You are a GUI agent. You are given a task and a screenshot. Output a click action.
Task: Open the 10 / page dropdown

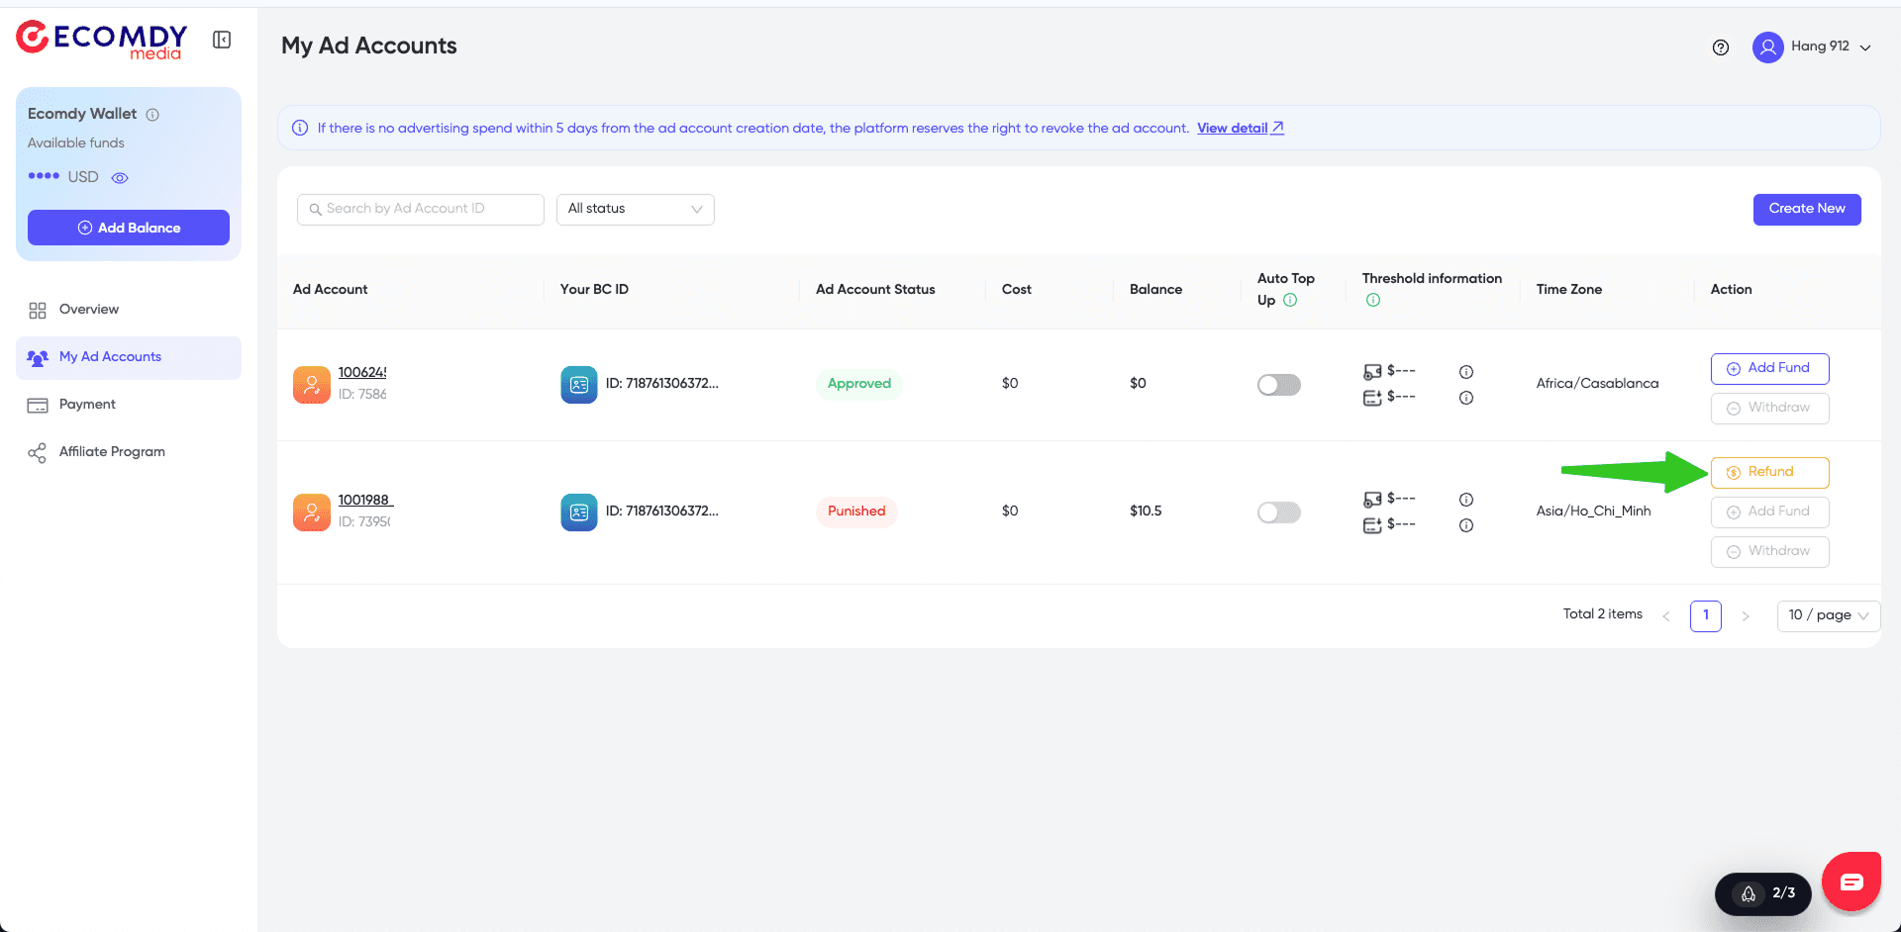[x=1827, y=615]
